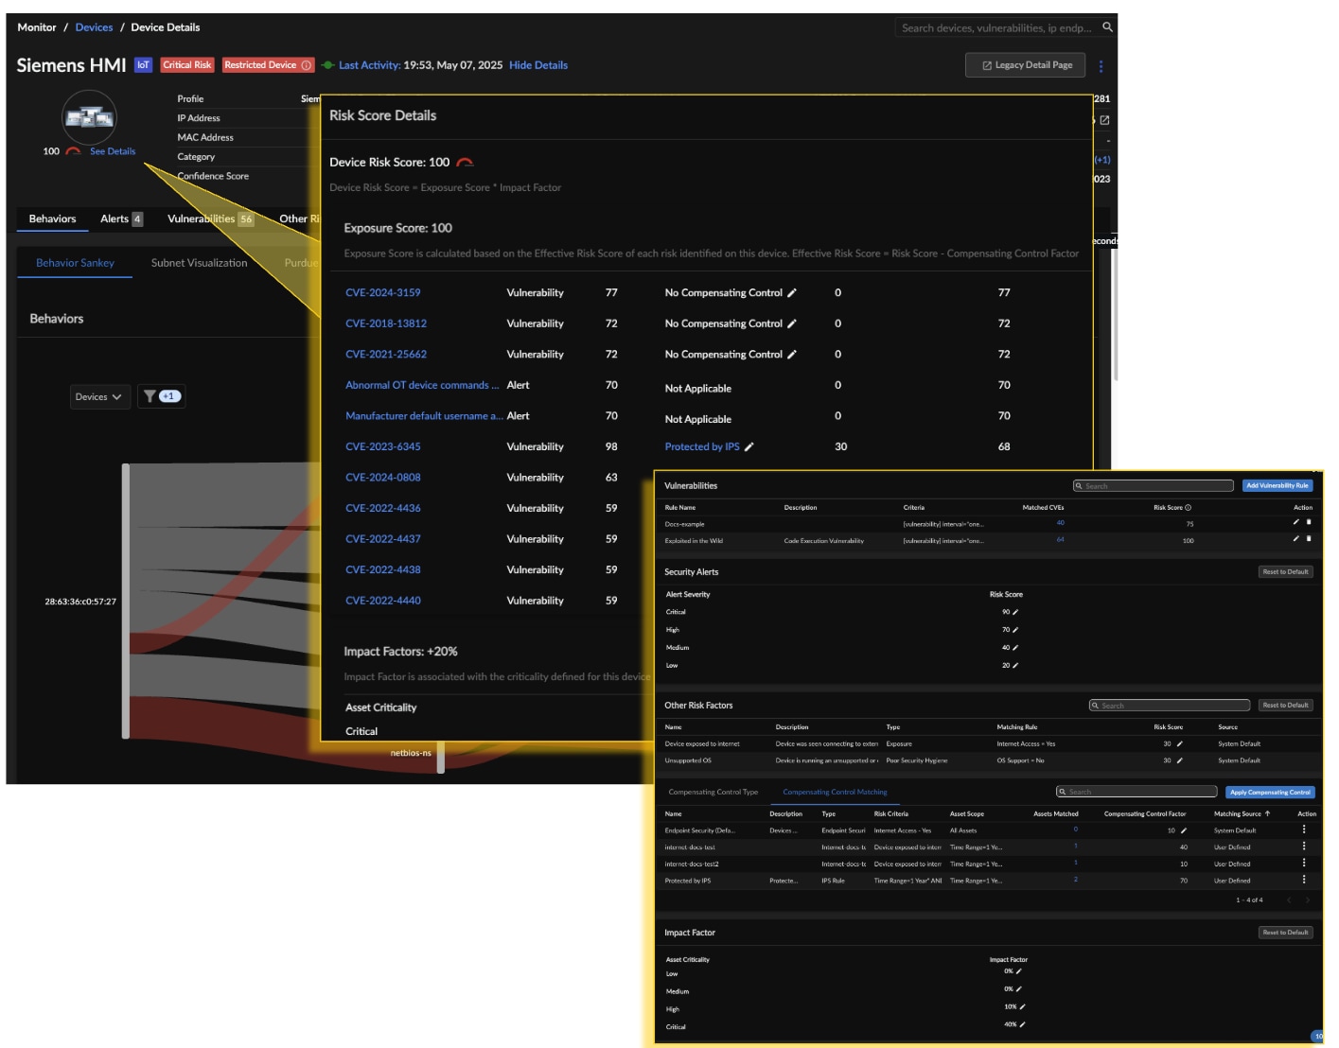The height and width of the screenshot is (1048, 1339).
Task: Open the Compensating Control Matching tab
Action: [835, 792]
